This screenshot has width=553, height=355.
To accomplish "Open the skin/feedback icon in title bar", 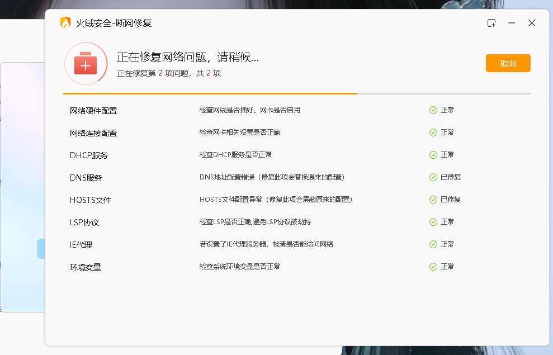I will [491, 23].
